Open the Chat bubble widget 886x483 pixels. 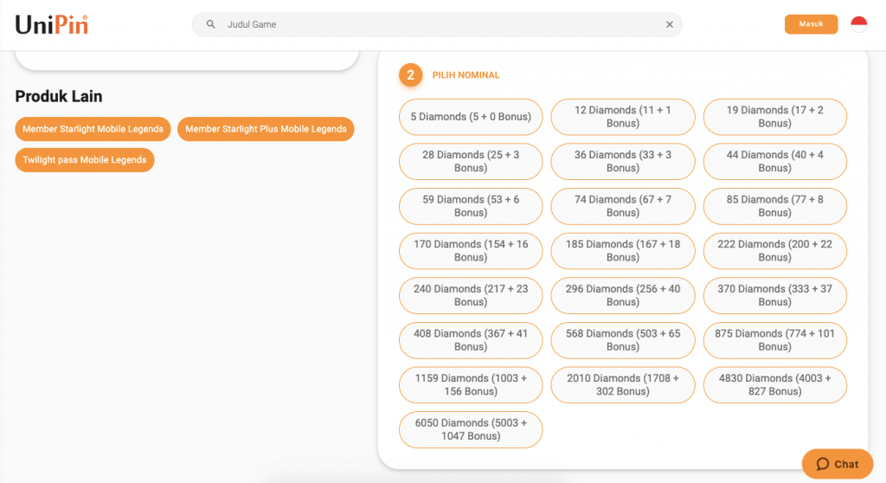837,464
